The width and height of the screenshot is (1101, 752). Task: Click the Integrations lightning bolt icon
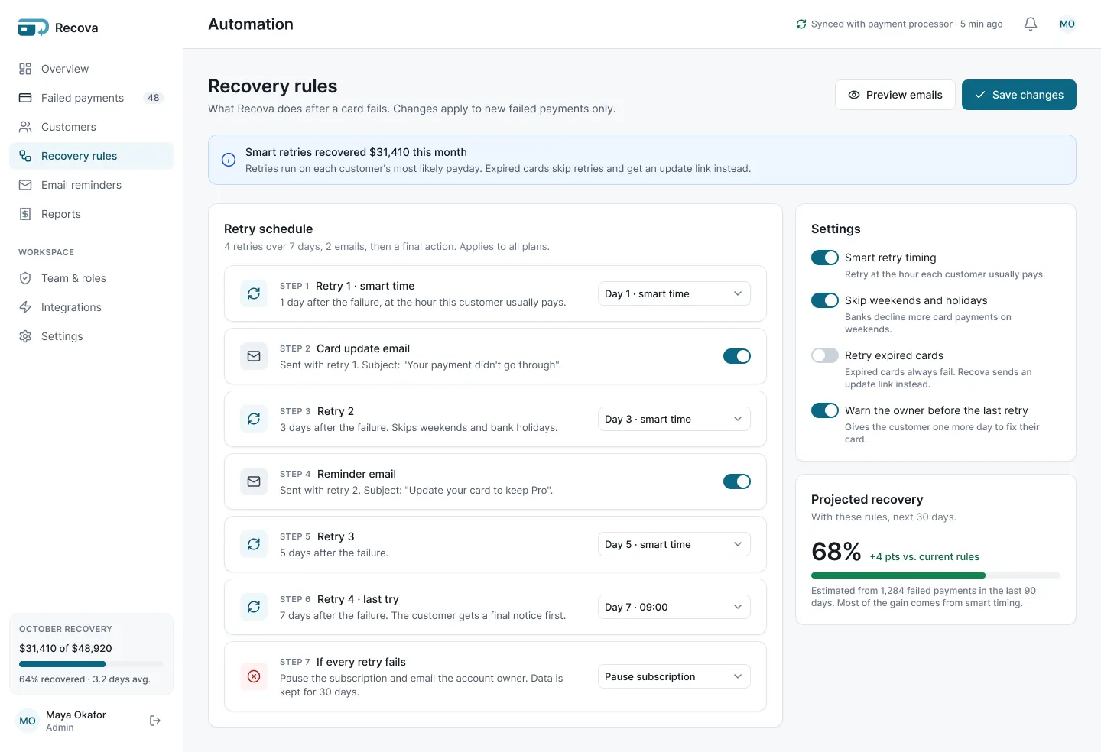[x=25, y=307]
